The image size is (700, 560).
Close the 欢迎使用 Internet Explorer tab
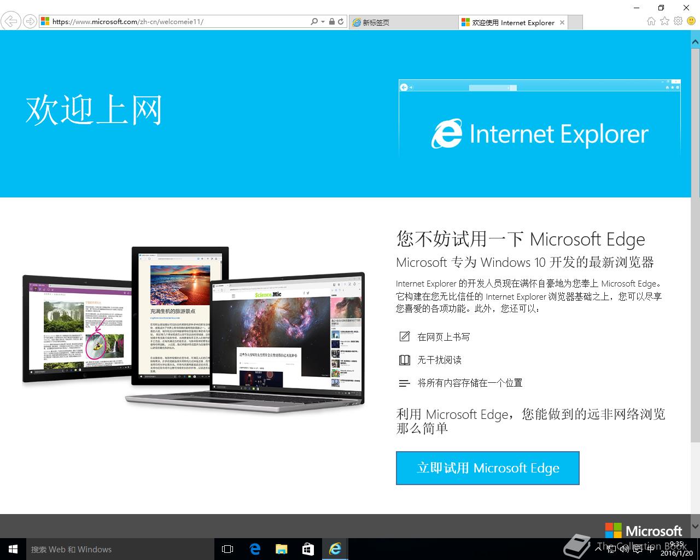[x=562, y=22]
